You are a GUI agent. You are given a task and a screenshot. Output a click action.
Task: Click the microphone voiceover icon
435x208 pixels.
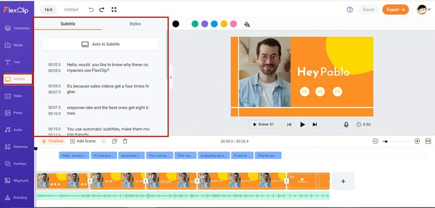(346, 125)
